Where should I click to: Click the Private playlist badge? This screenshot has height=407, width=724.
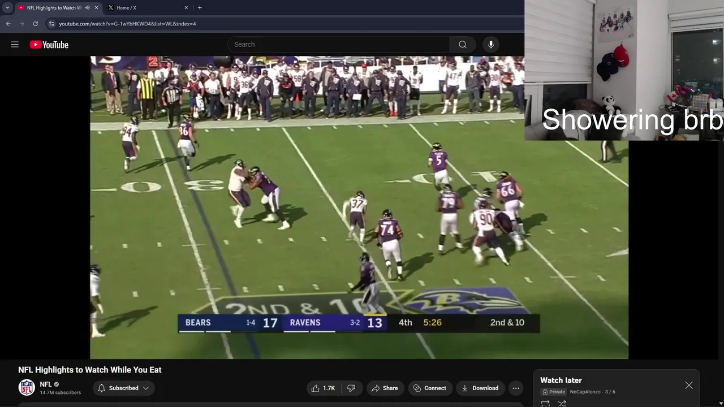coord(554,392)
